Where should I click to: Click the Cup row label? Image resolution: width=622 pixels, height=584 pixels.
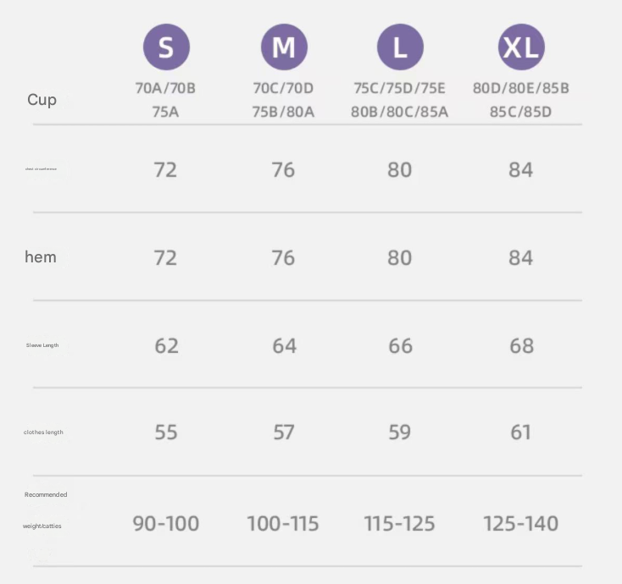(42, 100)
